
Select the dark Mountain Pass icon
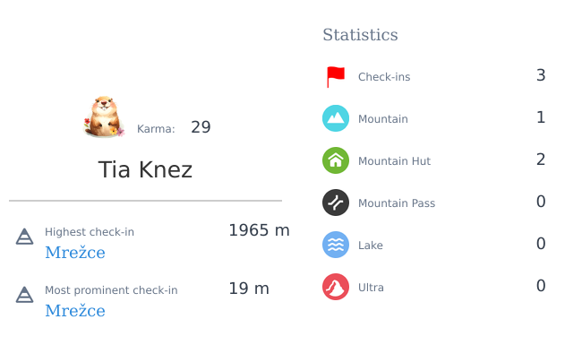point(336,203)
